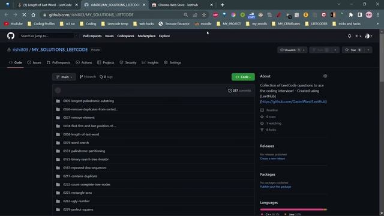Switch to the Code repository tab
This screenshot has width=384, height=216.
point(16,62)
